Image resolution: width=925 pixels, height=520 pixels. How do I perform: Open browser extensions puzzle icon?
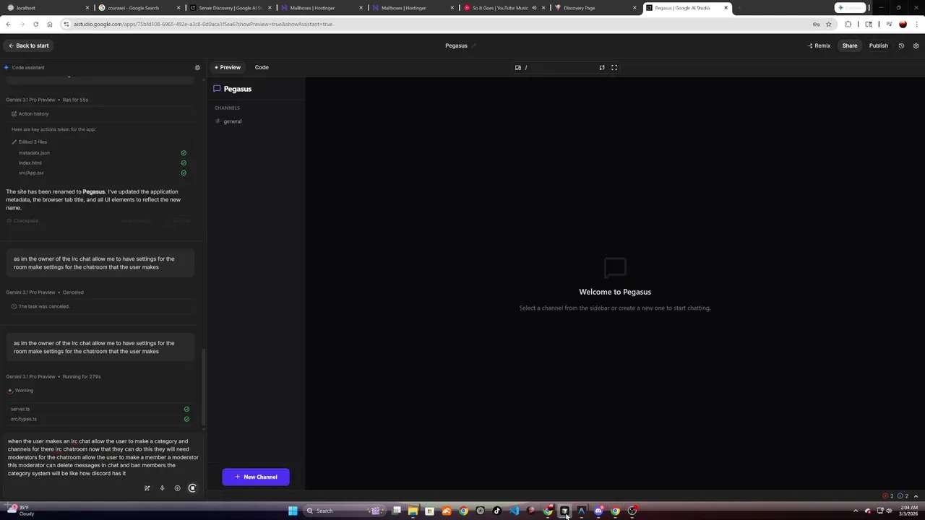[848, 24]
